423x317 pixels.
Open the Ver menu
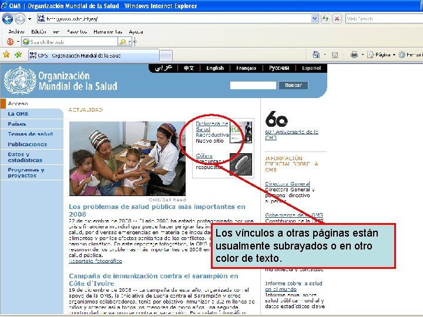click(56, 32)
